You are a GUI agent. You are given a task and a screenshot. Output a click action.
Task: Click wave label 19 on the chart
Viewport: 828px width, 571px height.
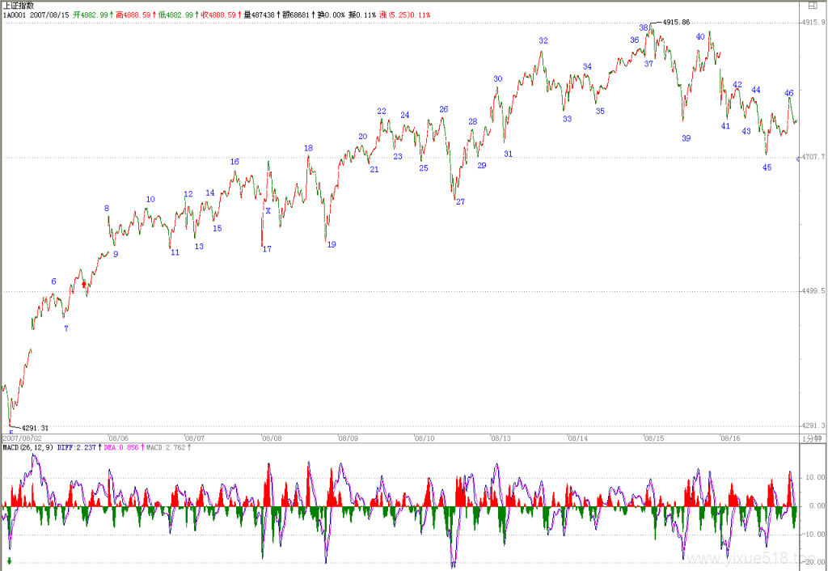click(x=332, y=244)
